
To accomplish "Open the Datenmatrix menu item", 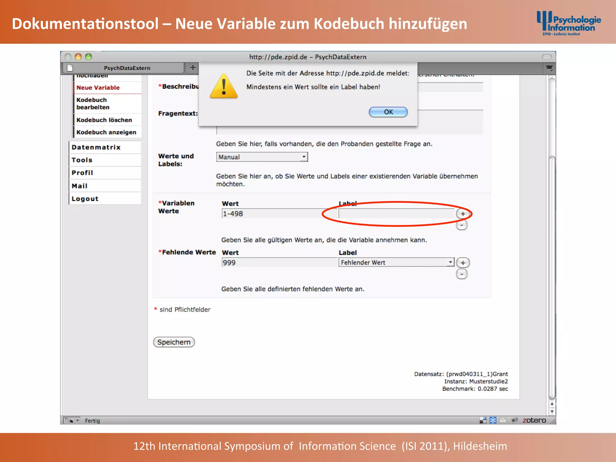I will (96, 147).
